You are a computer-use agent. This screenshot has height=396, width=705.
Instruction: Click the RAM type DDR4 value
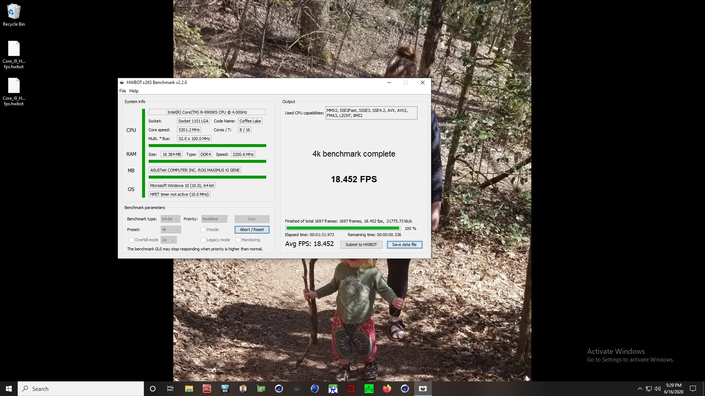coord(206,154)
